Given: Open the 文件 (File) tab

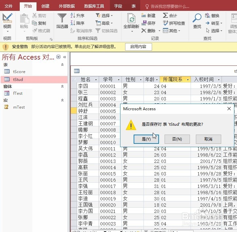Looking at the screenshot, I should [9, 6].
